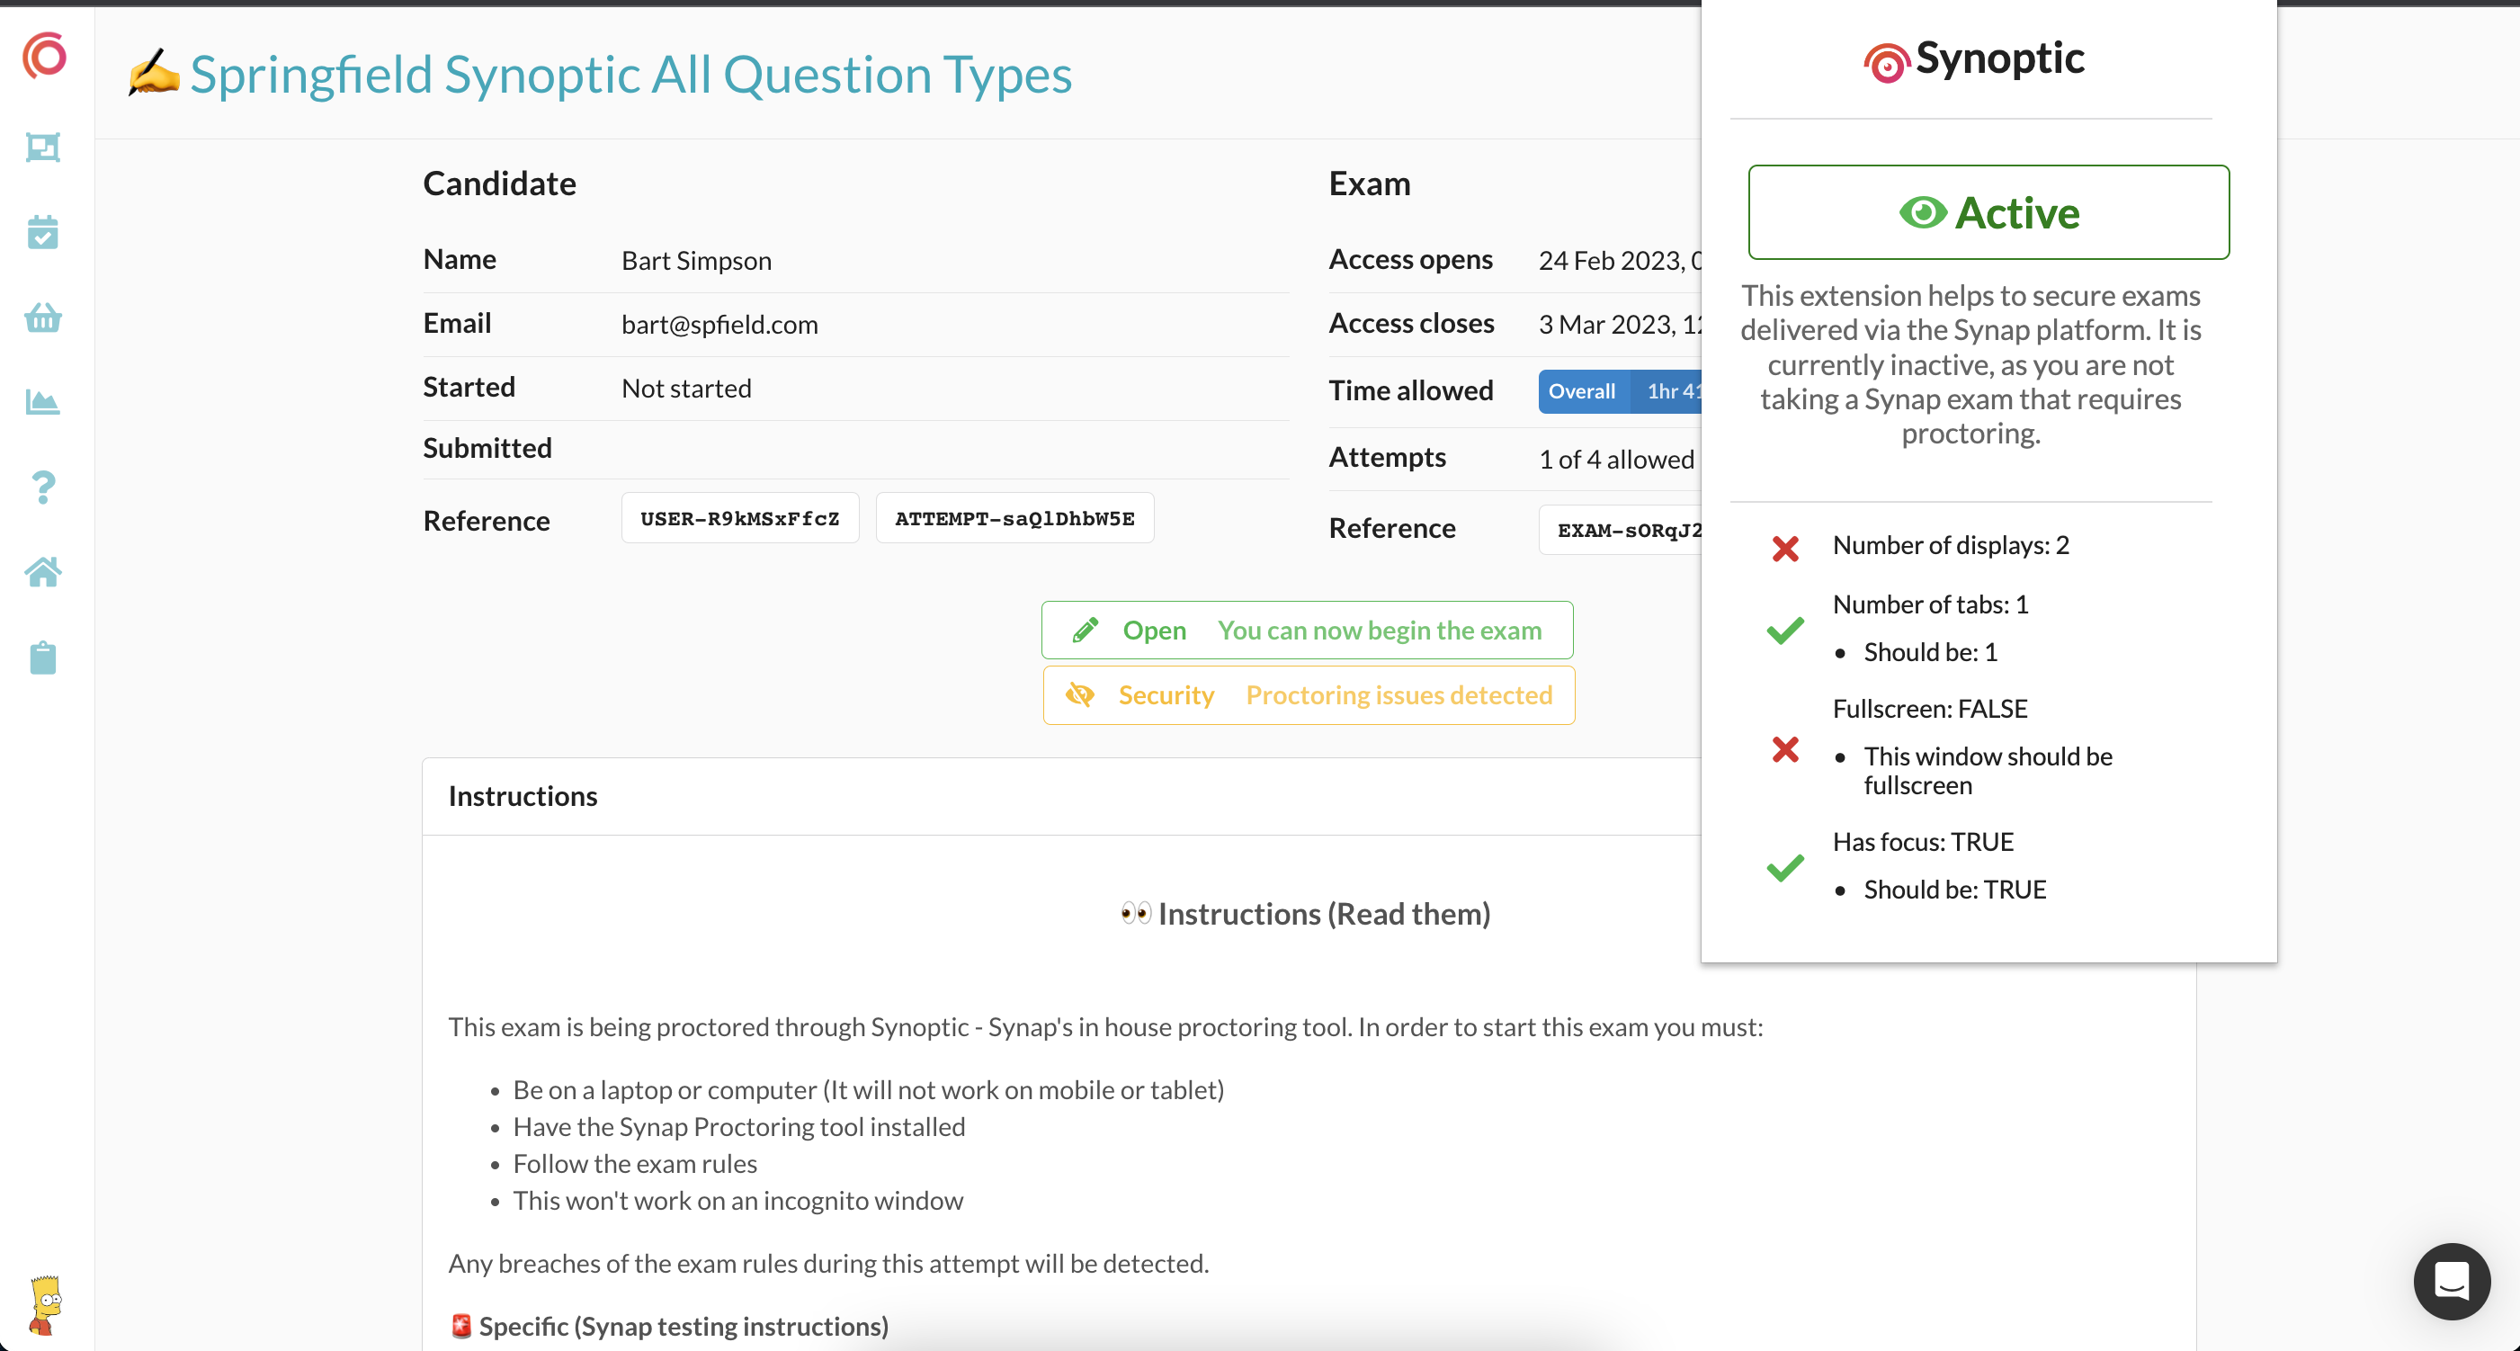Click the ATTEMPT-saQlDhbW5E reference tag

(1014, 518)
